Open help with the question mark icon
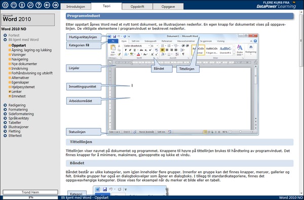 [x=39, y=5]
